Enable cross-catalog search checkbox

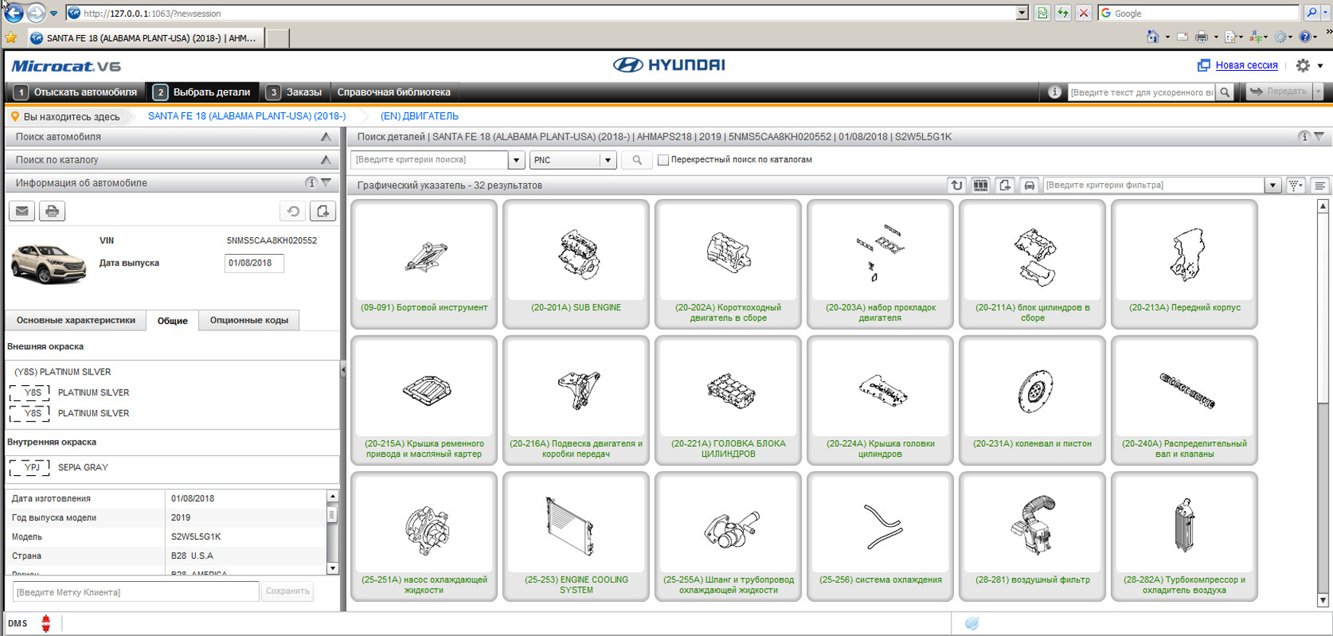pos(663,160)
